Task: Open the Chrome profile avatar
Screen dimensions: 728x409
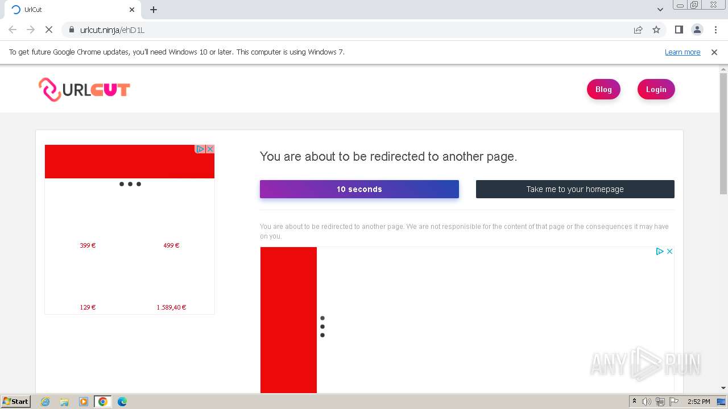Action: pyautogui.click(x=697, y=30)
